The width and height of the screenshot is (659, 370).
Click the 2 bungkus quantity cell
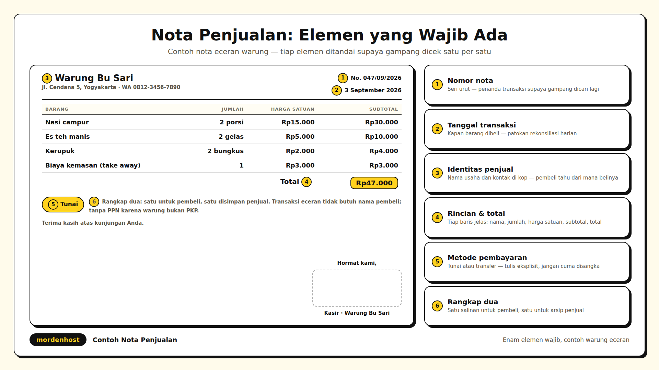coord(226,151)
